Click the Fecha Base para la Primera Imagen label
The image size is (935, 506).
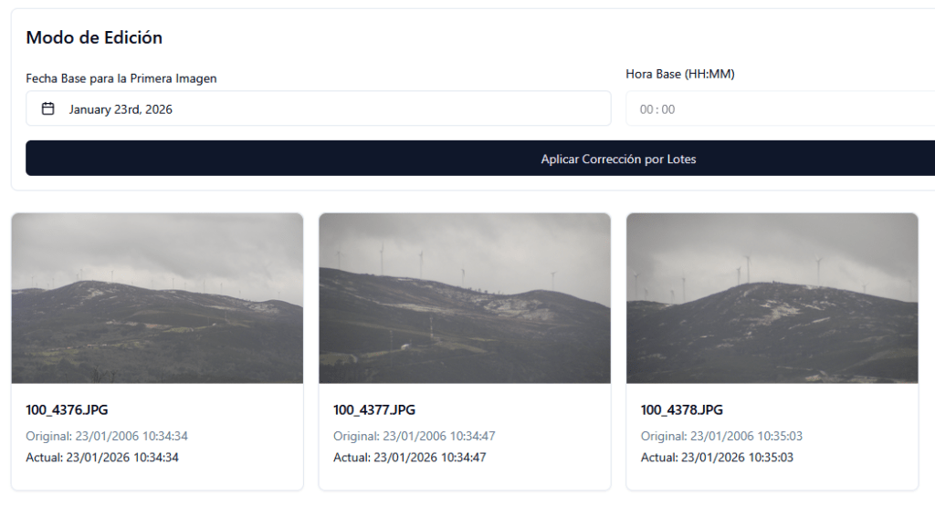point(121,78)
